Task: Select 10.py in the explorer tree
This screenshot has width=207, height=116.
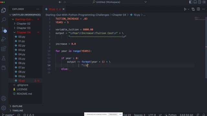Action: (x=26, y=81)
